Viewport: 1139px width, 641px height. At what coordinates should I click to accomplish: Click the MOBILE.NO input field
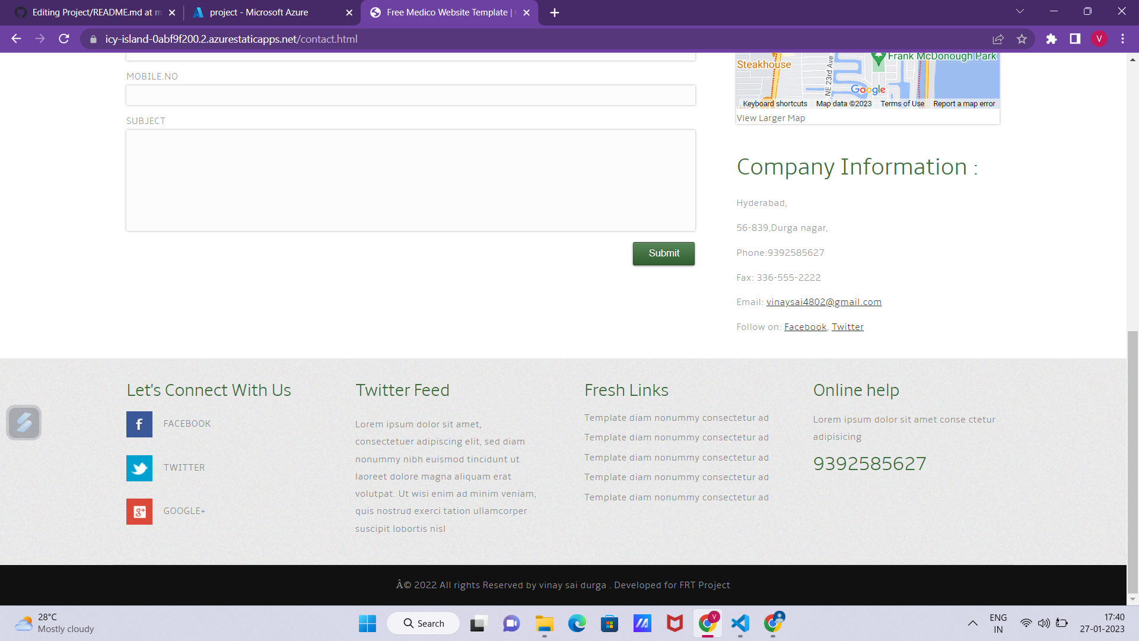[x=410, y=95]
